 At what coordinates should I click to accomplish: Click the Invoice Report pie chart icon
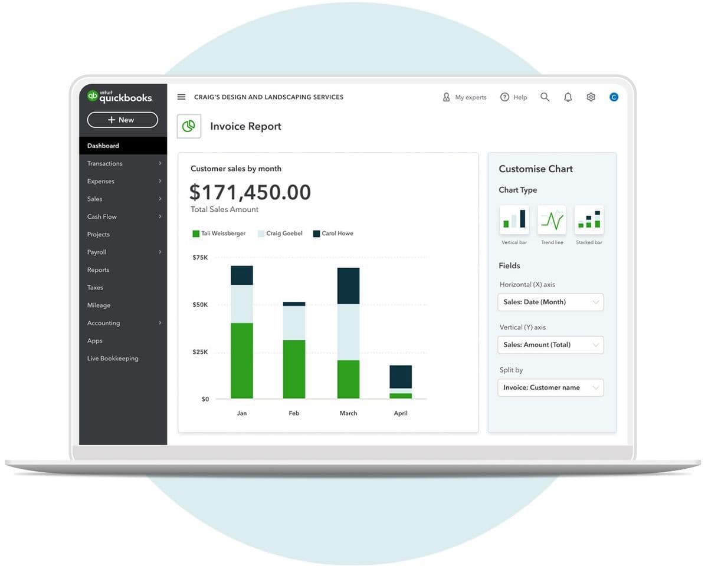[189, 126]
